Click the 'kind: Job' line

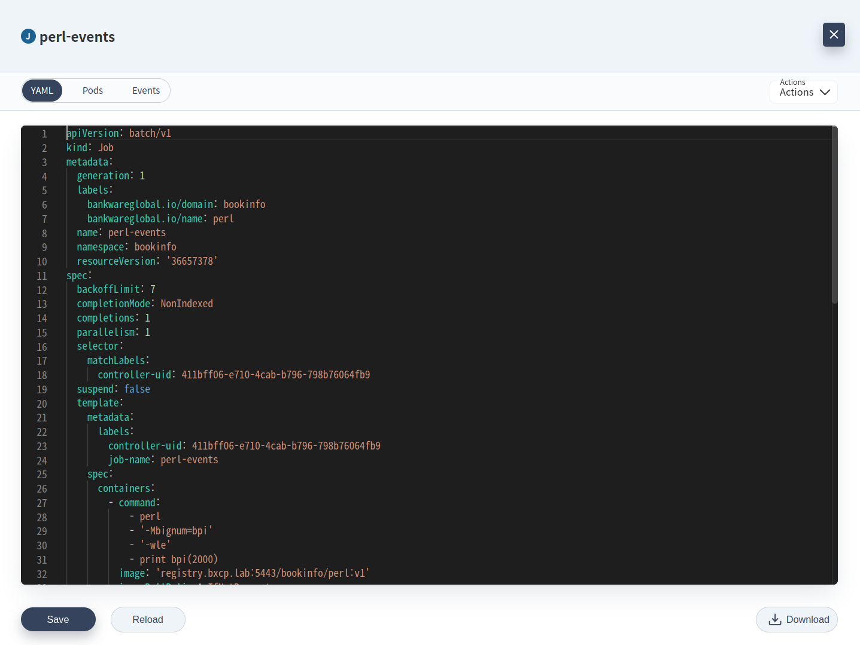pyautogui.click(x=90, y=148)
